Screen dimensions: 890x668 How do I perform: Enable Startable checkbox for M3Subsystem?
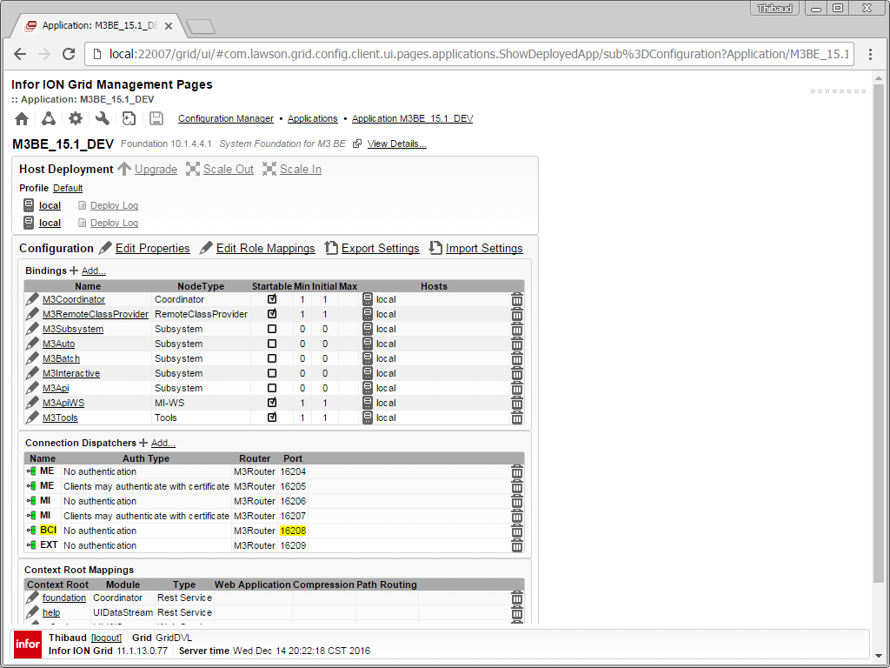[272, 329]
